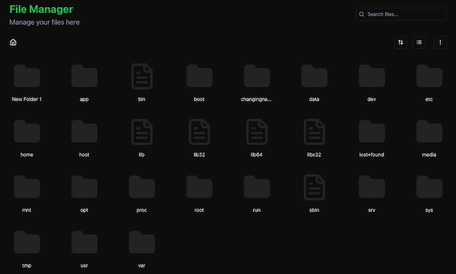Viewport: 456px width, 274px height.
Task: Open the three-dot more options menu
Action: pyautogui.click(x=440, y=43)
